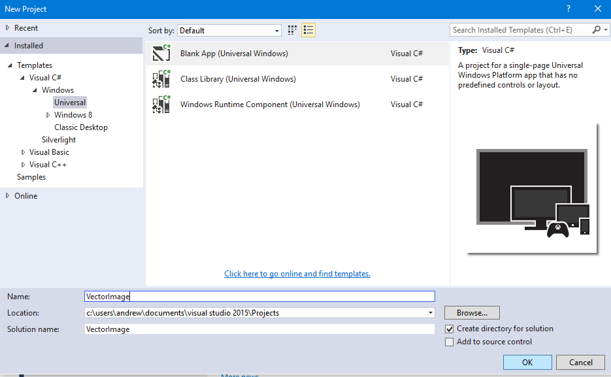Open the Location path dropdown
The image size is (611, 377).
click(430, 313)
